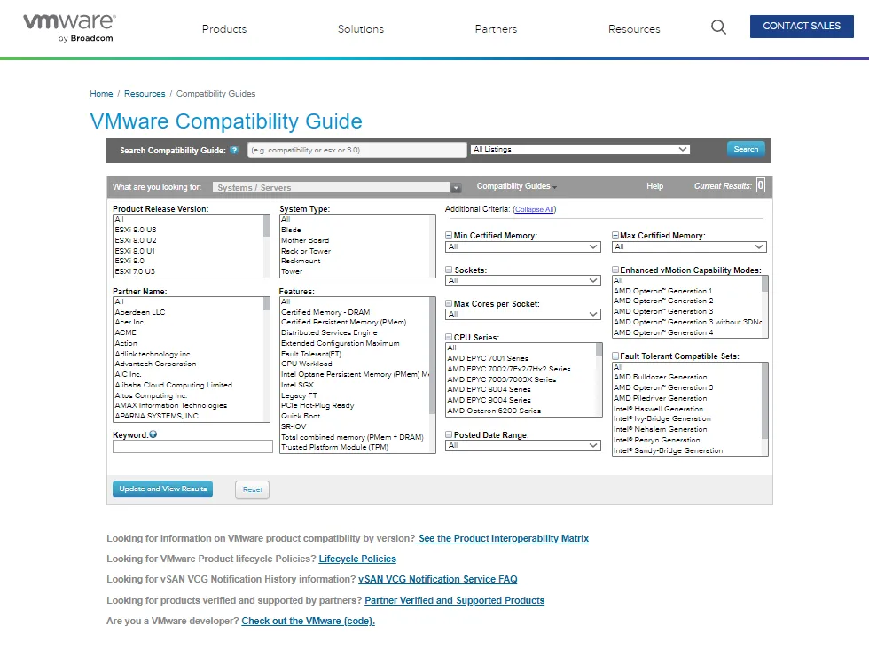Click Update and View Results
The width and height of the screenshot is (869, 649).
coord(162,489)
